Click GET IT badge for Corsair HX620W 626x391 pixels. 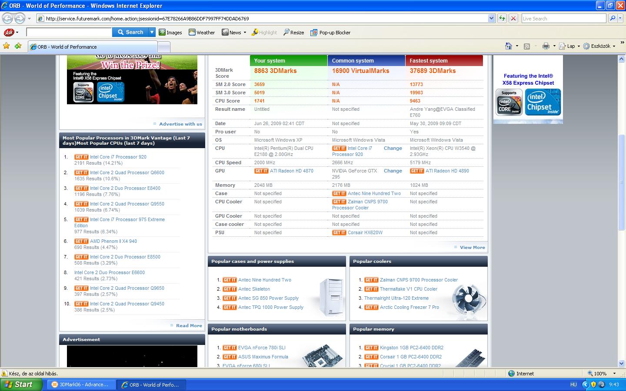[339, 232]
